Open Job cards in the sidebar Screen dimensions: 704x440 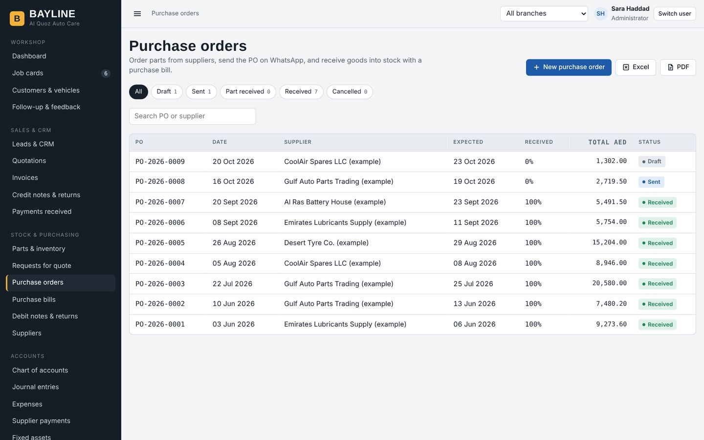[x=61, y=73]
